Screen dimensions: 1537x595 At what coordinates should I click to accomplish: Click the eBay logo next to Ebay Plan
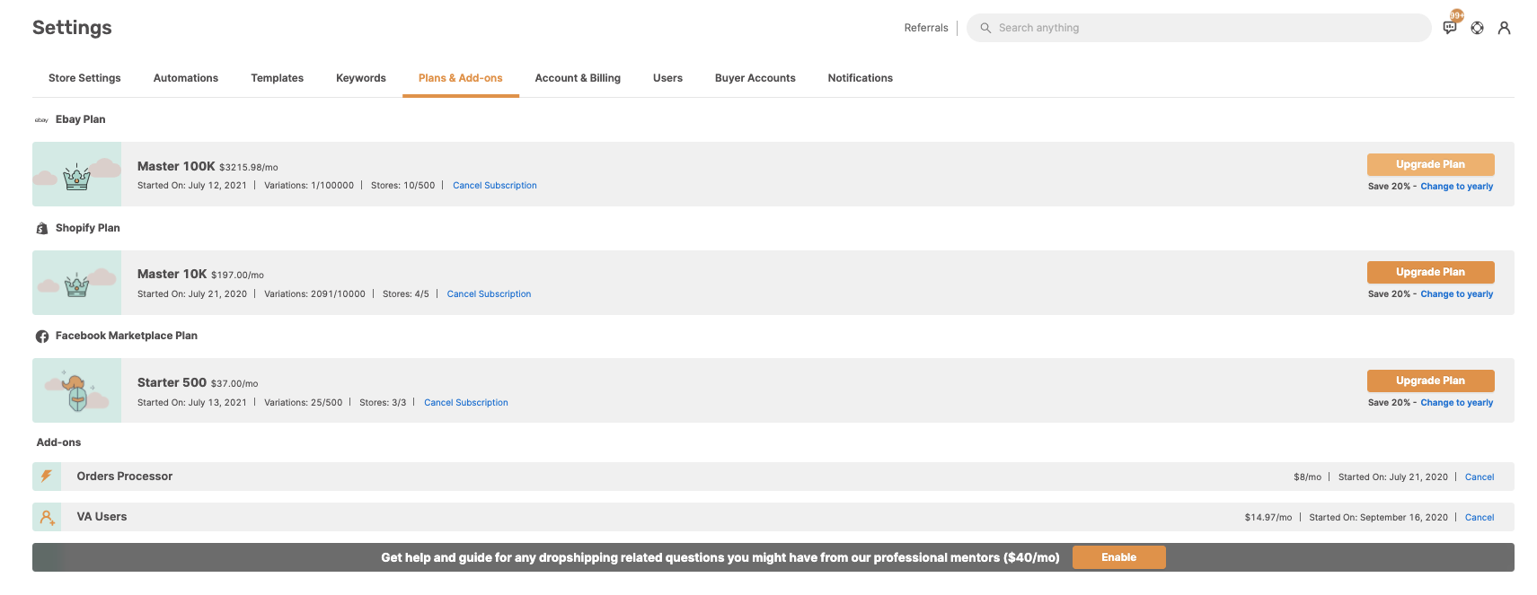tap(41, 119)
